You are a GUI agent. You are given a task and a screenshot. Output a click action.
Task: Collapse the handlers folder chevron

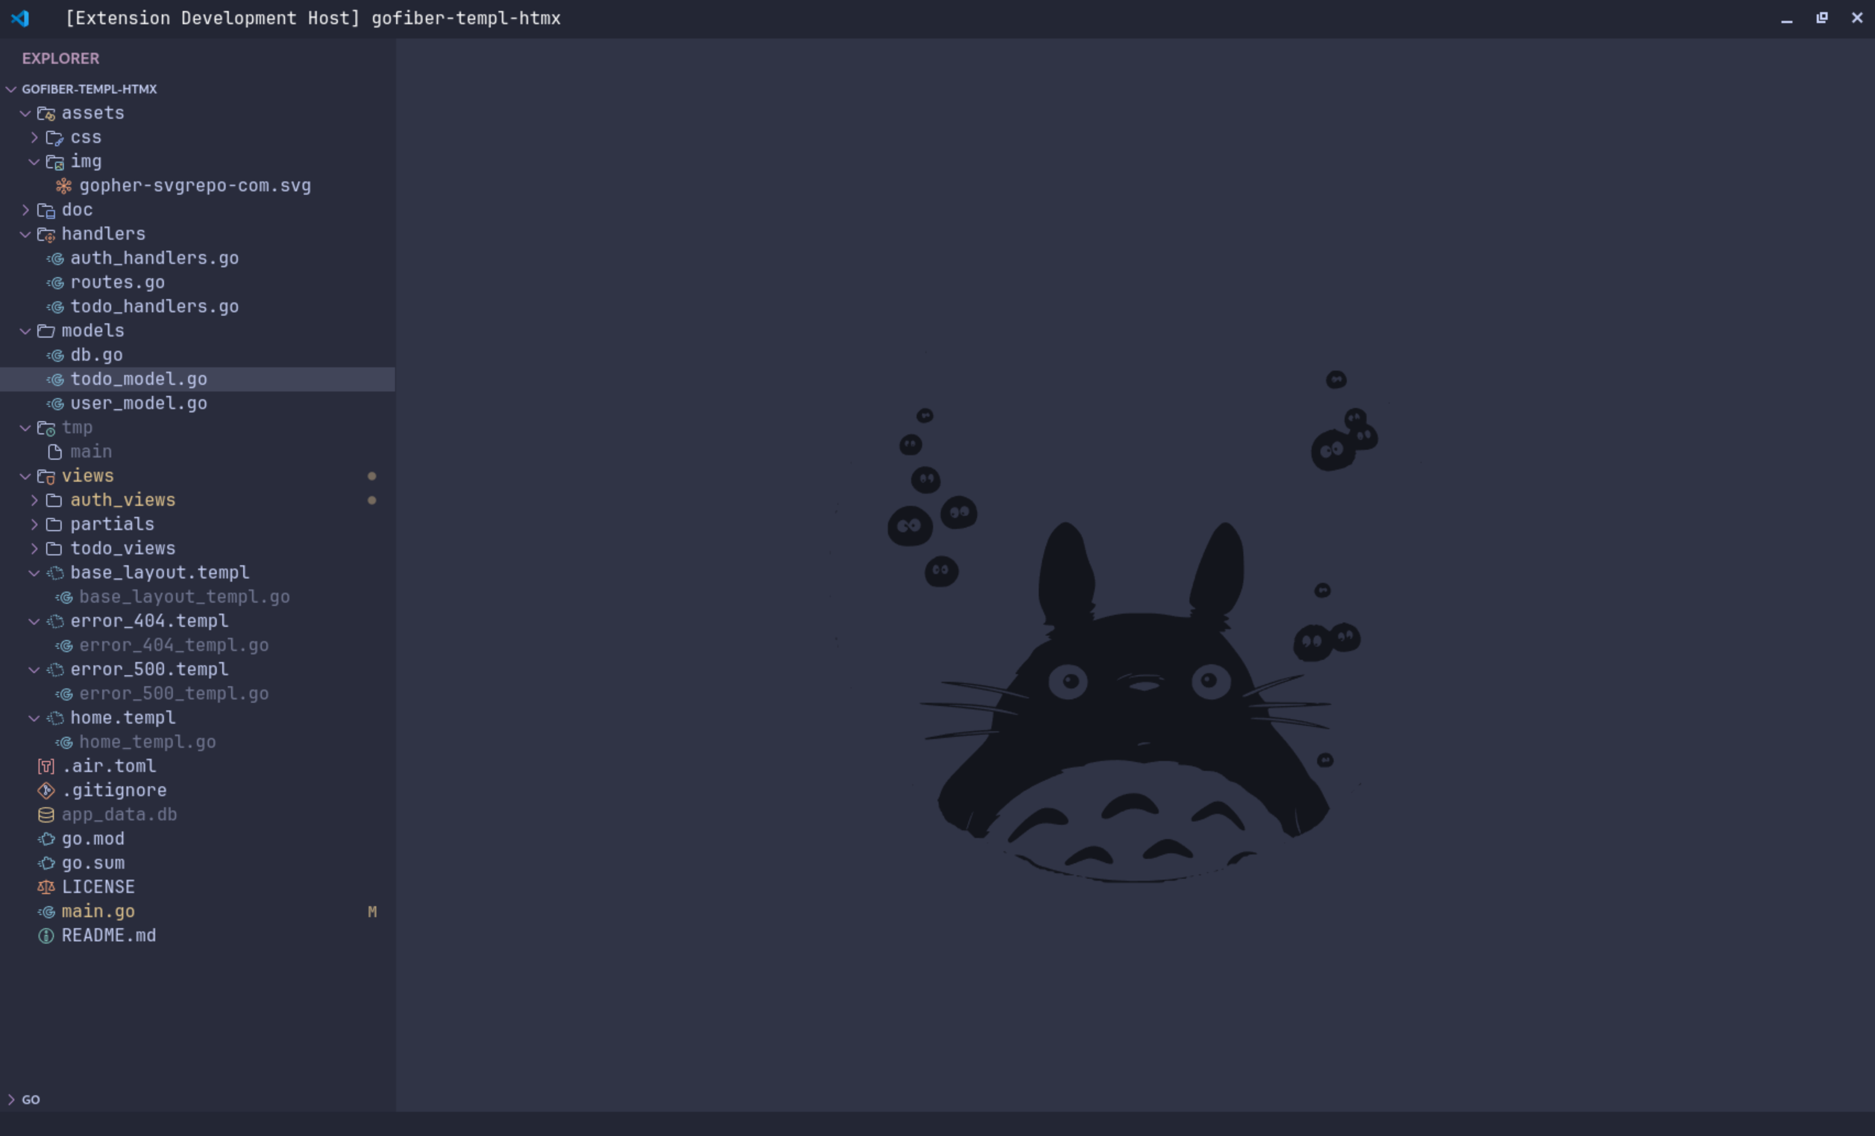click(25, 234)
